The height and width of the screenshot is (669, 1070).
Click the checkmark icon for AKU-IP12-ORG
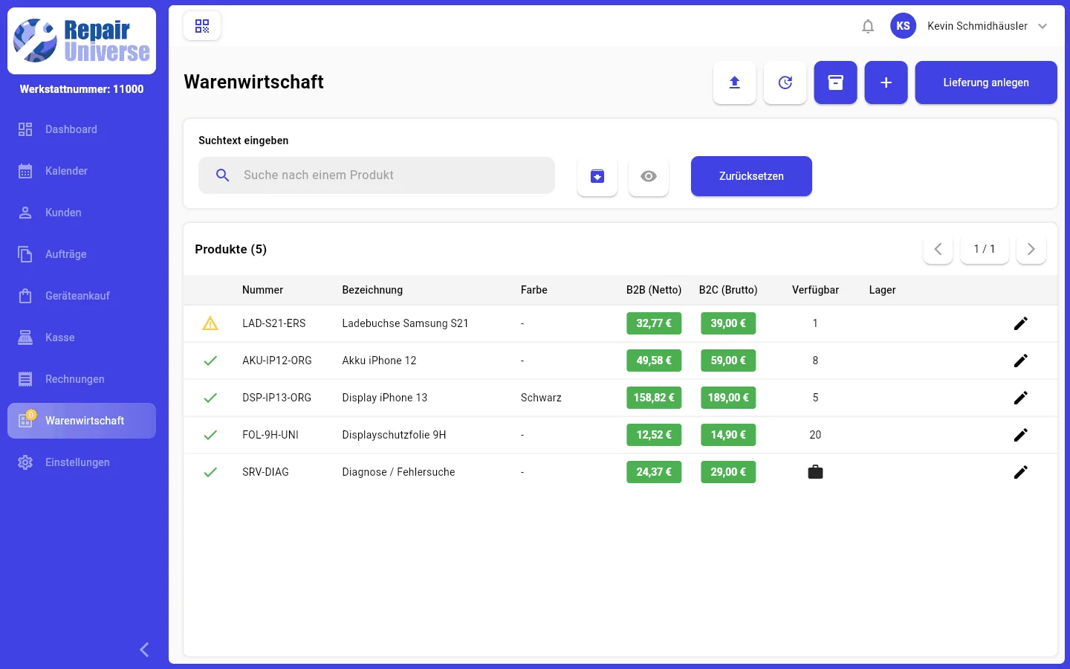pyautogui.click(x=210, y=361)
